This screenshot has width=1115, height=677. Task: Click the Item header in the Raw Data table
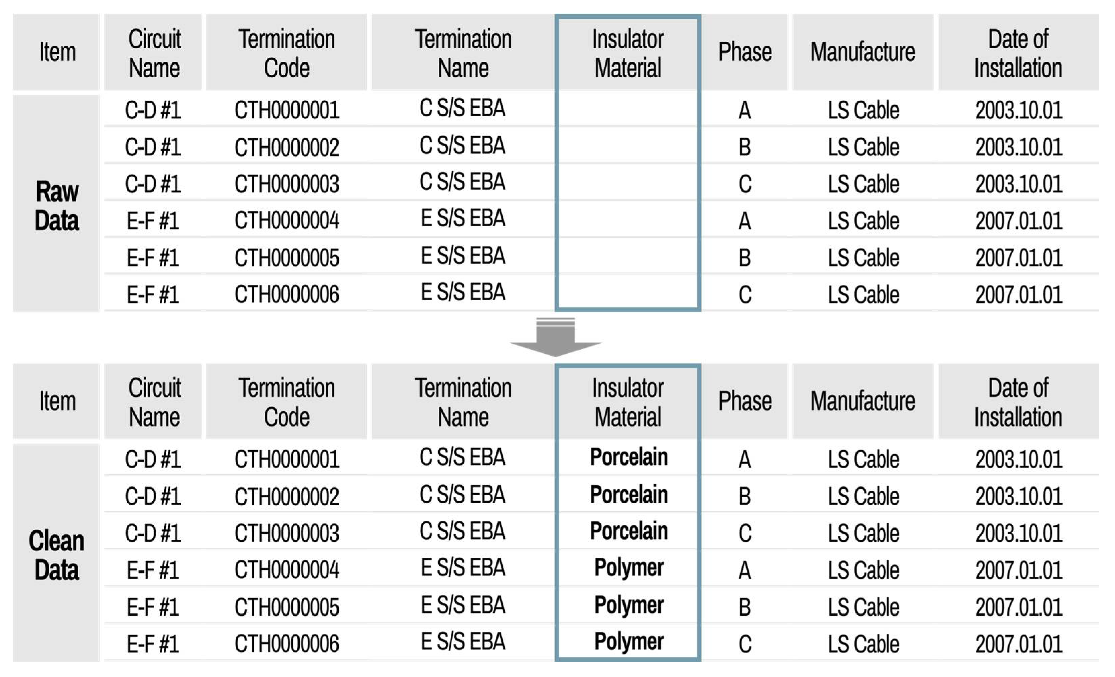57,52
